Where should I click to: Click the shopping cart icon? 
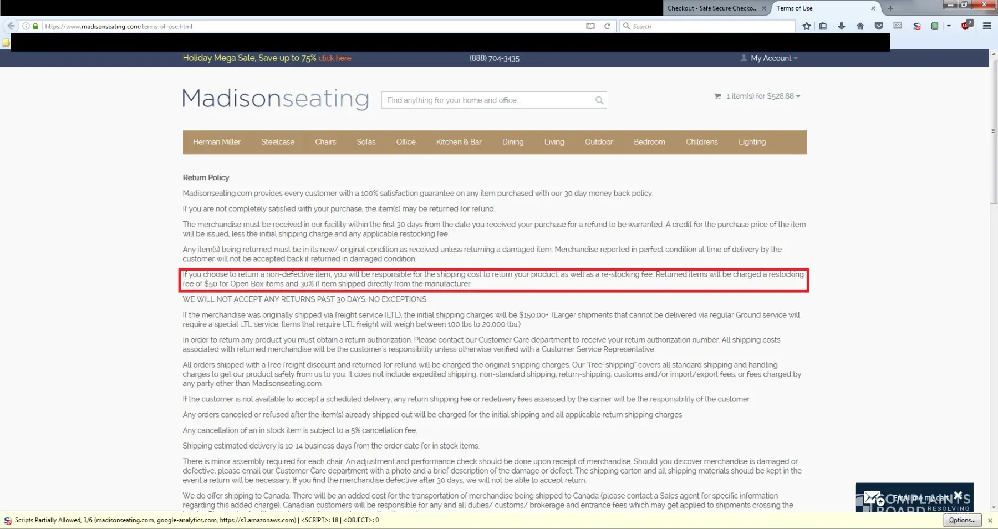[717, 96]
